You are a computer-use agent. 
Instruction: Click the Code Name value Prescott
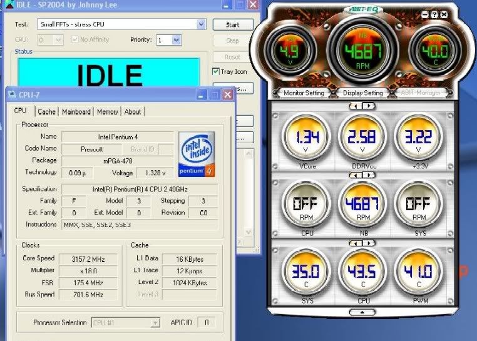click(91, 149)
